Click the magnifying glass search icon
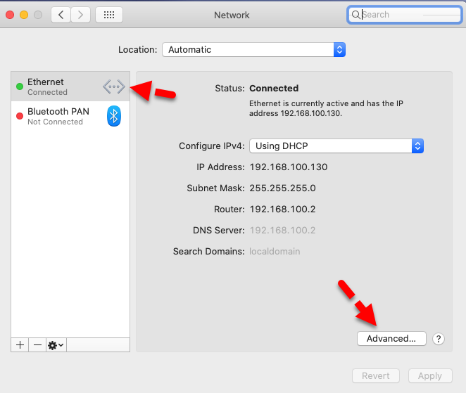 (x=356, y=14)
